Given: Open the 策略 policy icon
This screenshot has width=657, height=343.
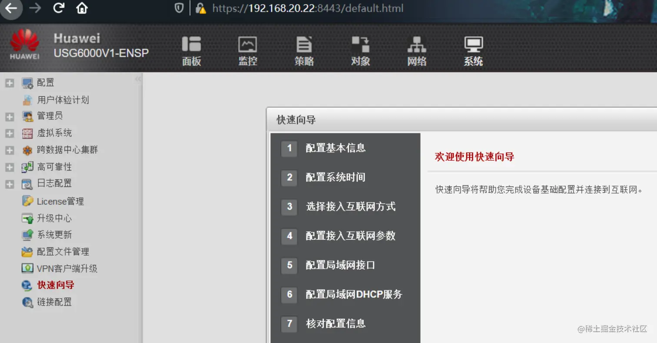Looking at the screenshot, I should point(304,44).
